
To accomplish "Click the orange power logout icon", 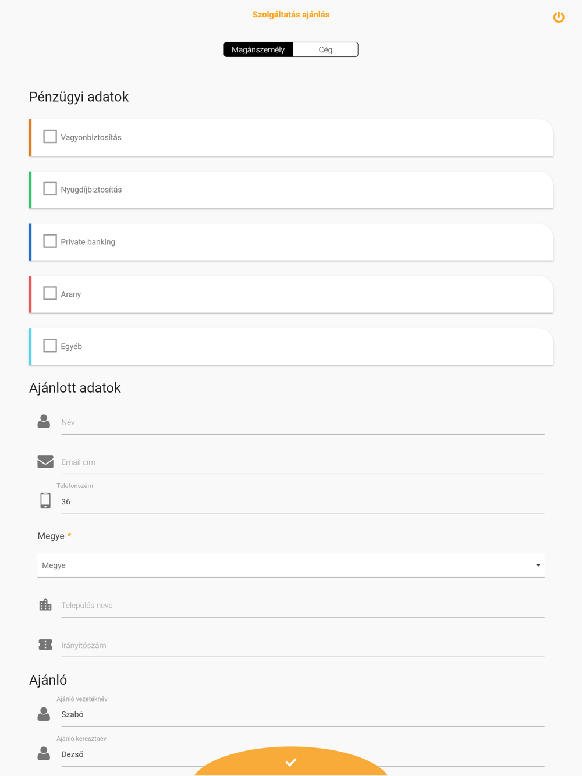I will pos(559,17).
